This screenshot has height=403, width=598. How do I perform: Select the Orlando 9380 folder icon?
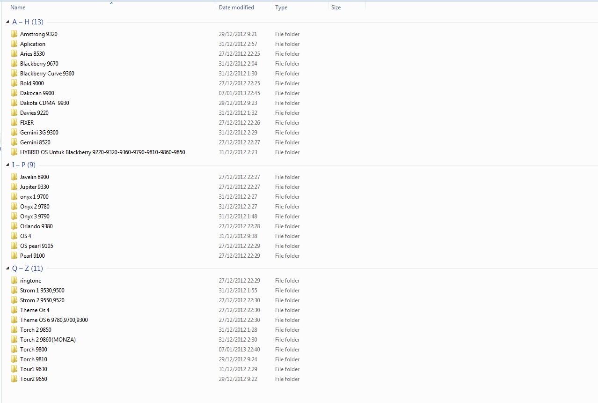14,226
